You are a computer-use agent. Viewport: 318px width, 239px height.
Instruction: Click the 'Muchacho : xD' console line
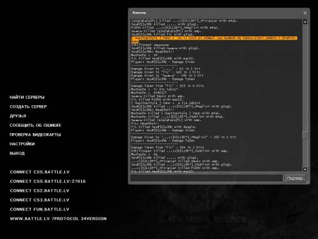coord(144,55)
